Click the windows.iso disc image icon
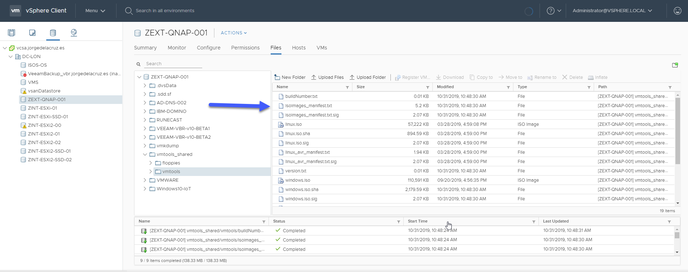Screen dimensions: 688x272 [x=281, y=180]
